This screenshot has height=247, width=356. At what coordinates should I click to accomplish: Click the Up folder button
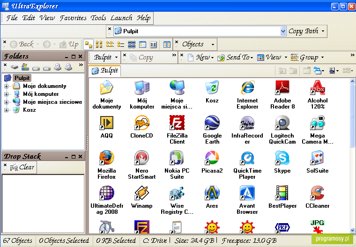69,44
